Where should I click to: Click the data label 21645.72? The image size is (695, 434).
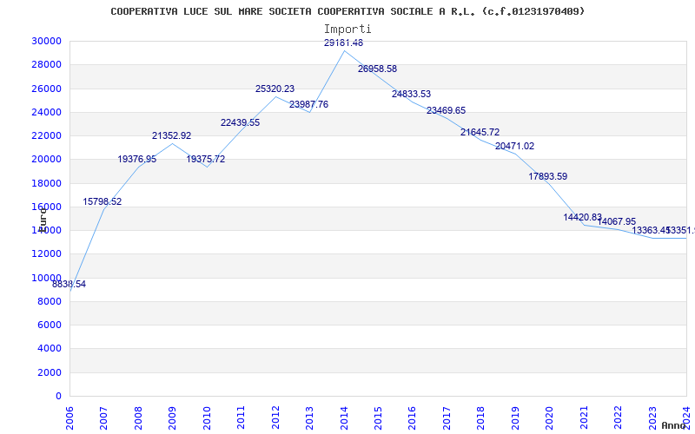(x=480, y=132)
